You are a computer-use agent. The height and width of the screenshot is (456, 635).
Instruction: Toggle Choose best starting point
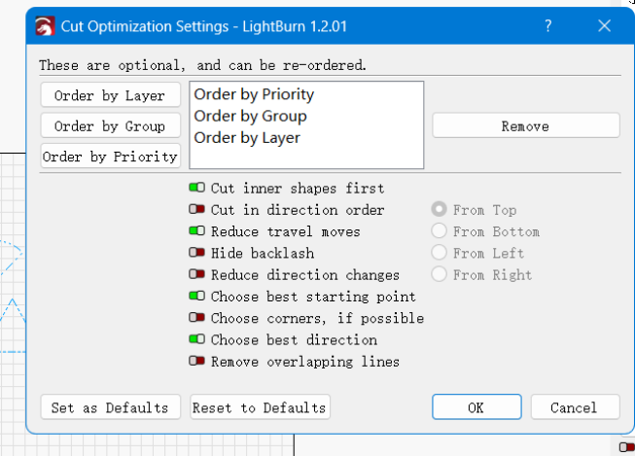[197, 297]
